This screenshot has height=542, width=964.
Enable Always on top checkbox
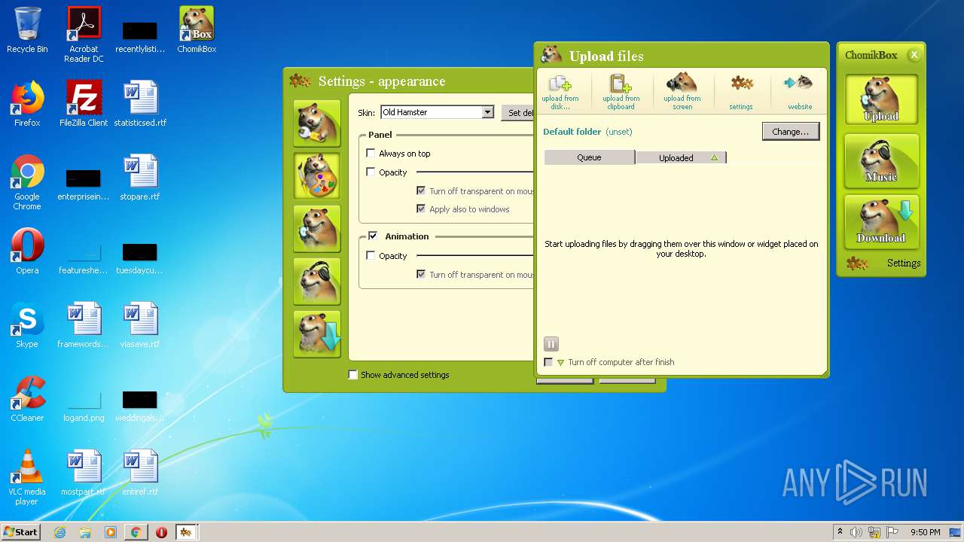click(x=371, y=153)
